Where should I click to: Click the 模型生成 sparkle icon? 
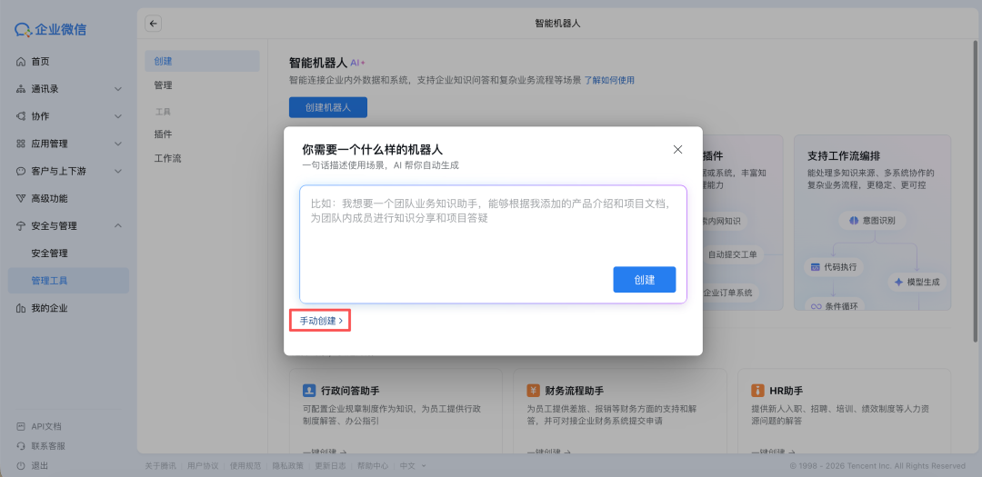coord(898,283)
